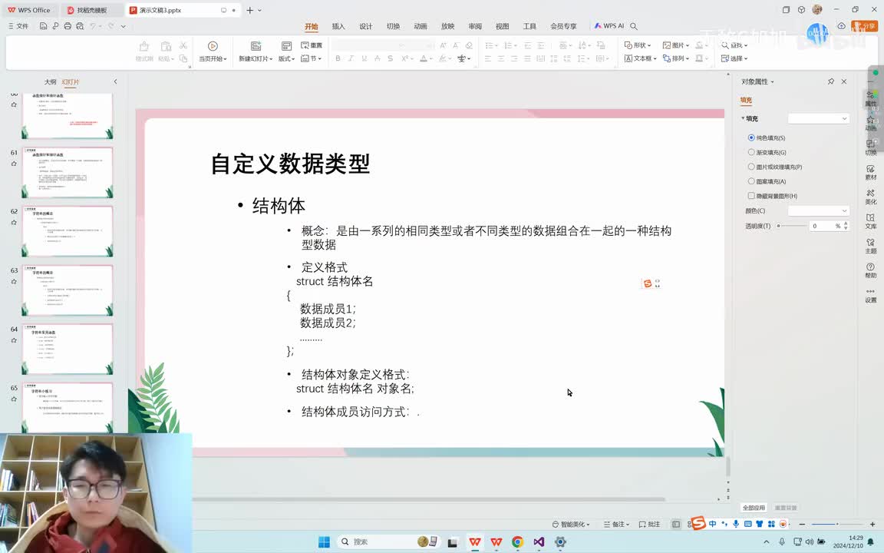This screenshot has width=884, height=553.
Task: Pin the Object Properties panel
Action: click(830, 82)
